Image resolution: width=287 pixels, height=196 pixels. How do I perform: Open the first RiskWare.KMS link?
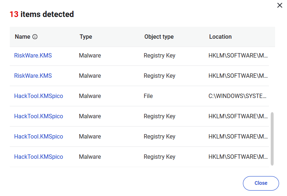[x=33, y=56]
